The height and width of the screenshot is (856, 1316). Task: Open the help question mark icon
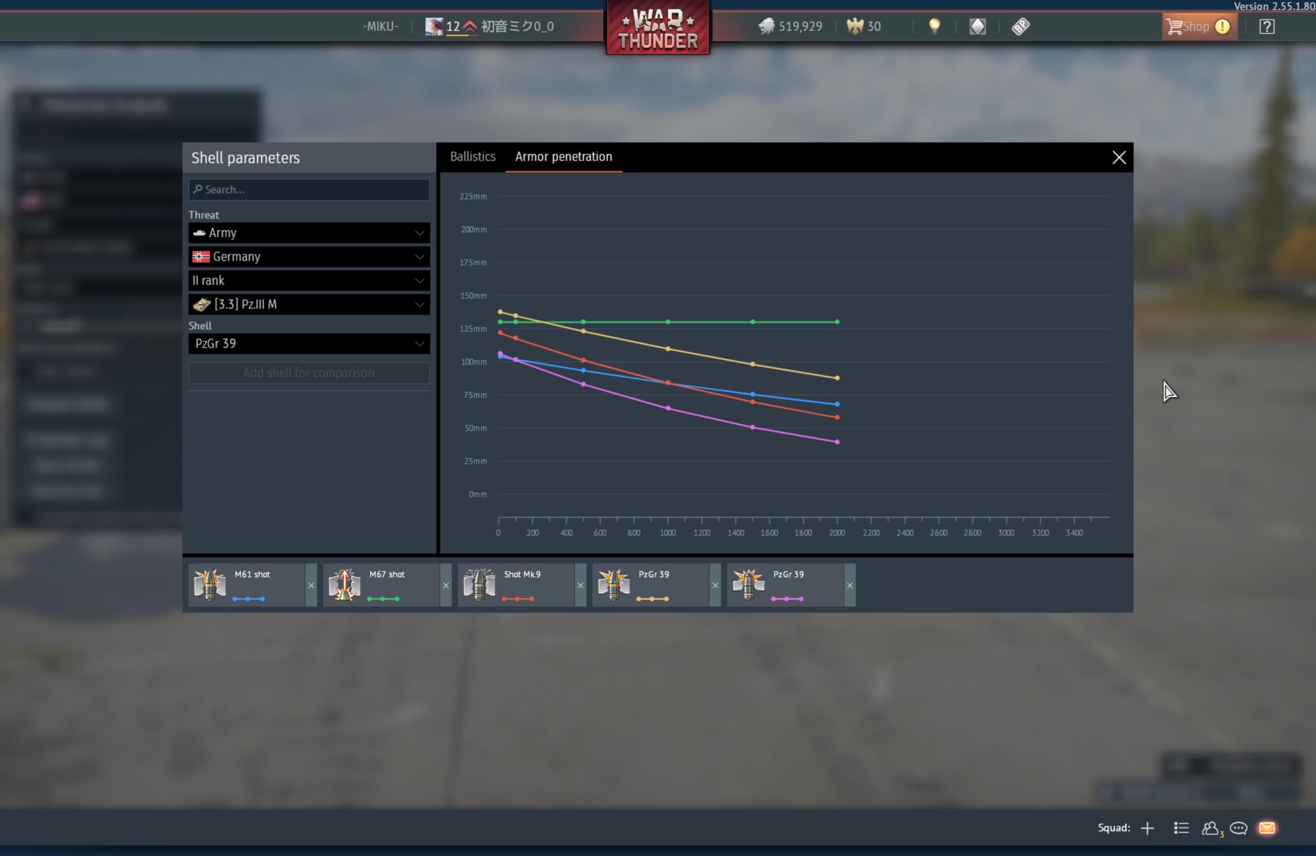coord(1266,26)
